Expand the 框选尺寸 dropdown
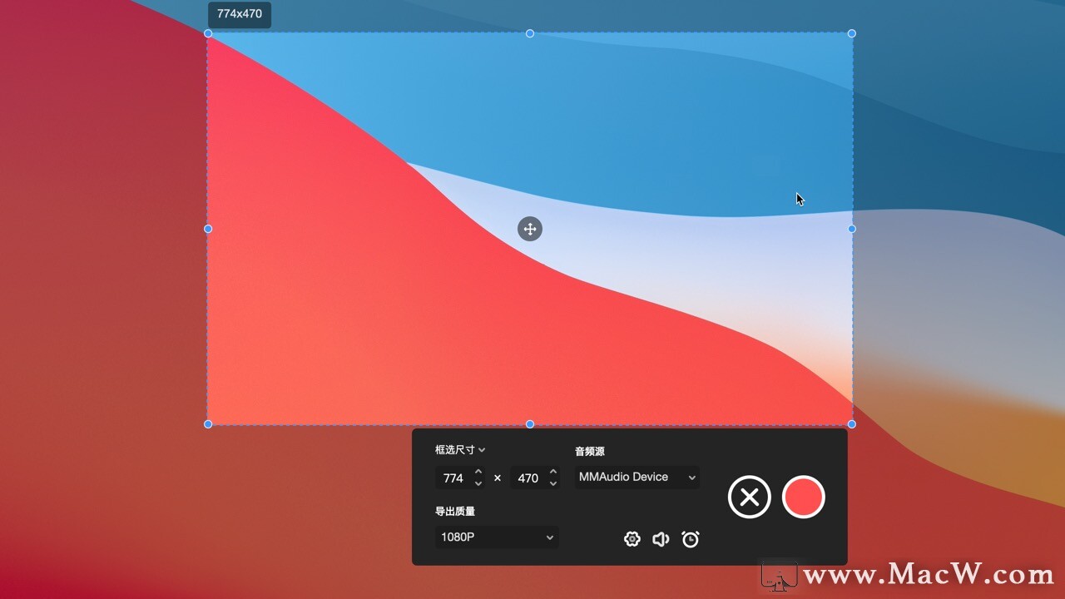 (x=460, y=450)
